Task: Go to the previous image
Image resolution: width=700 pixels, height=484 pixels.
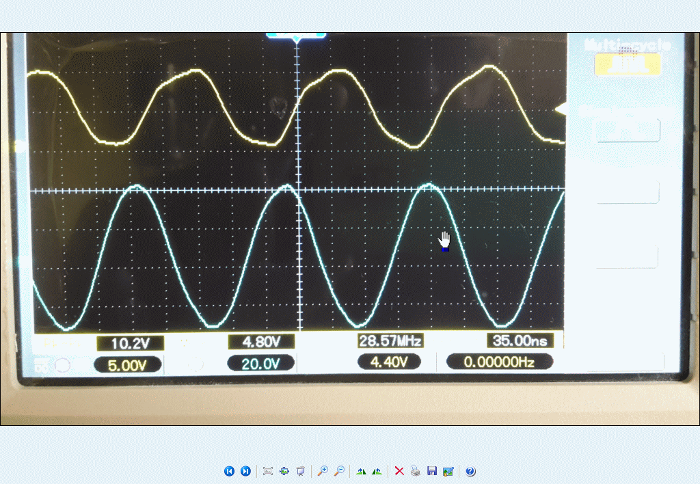Action: [229, 471]
